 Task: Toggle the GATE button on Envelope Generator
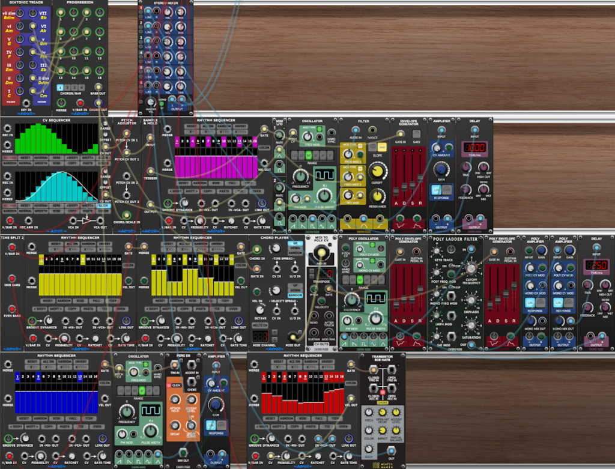[x=417, y=134]
